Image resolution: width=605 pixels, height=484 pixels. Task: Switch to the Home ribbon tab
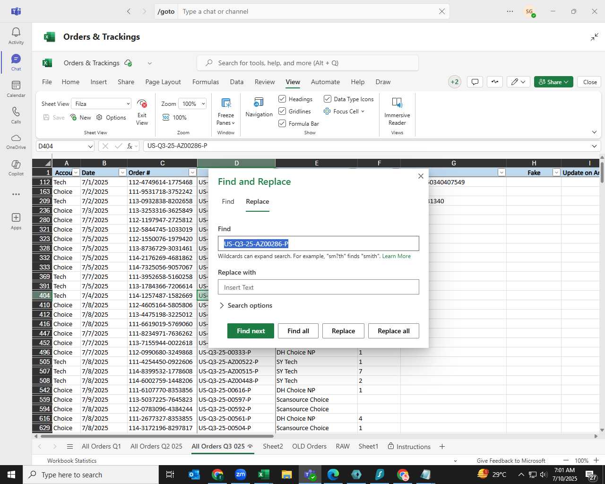click(70, 82)
